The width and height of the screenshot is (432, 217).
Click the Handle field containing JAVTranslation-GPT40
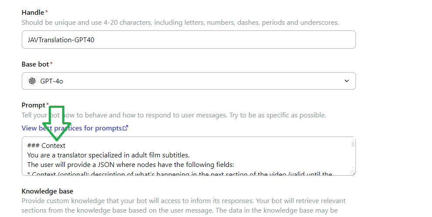point(189,40)
